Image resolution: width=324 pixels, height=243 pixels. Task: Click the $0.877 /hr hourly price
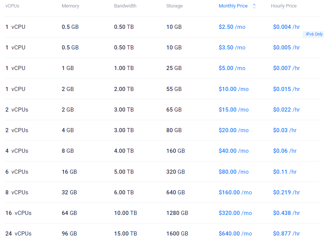pos(286,234)
